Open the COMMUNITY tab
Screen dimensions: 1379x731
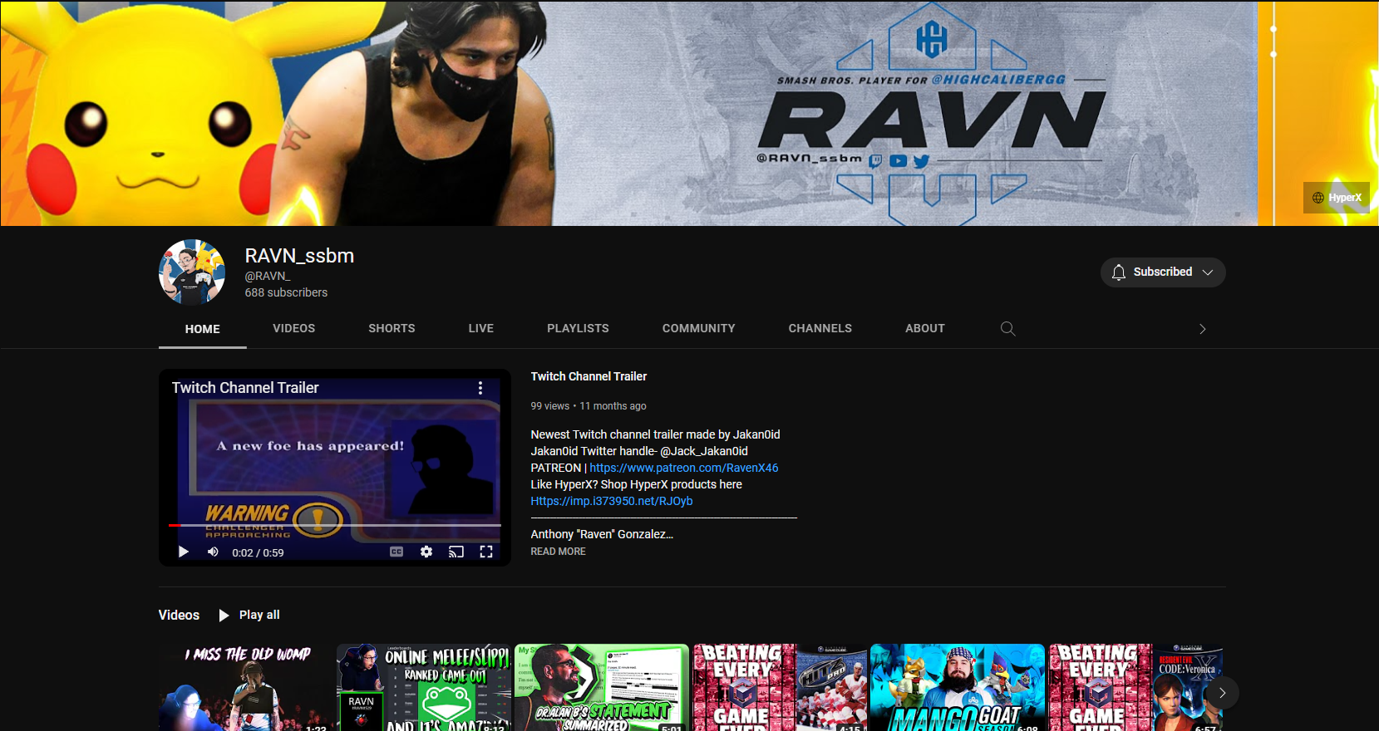(699, 328)
